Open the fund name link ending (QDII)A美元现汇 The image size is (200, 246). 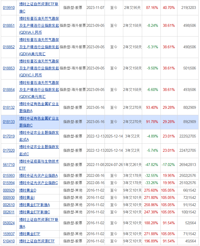coord(39,47)
